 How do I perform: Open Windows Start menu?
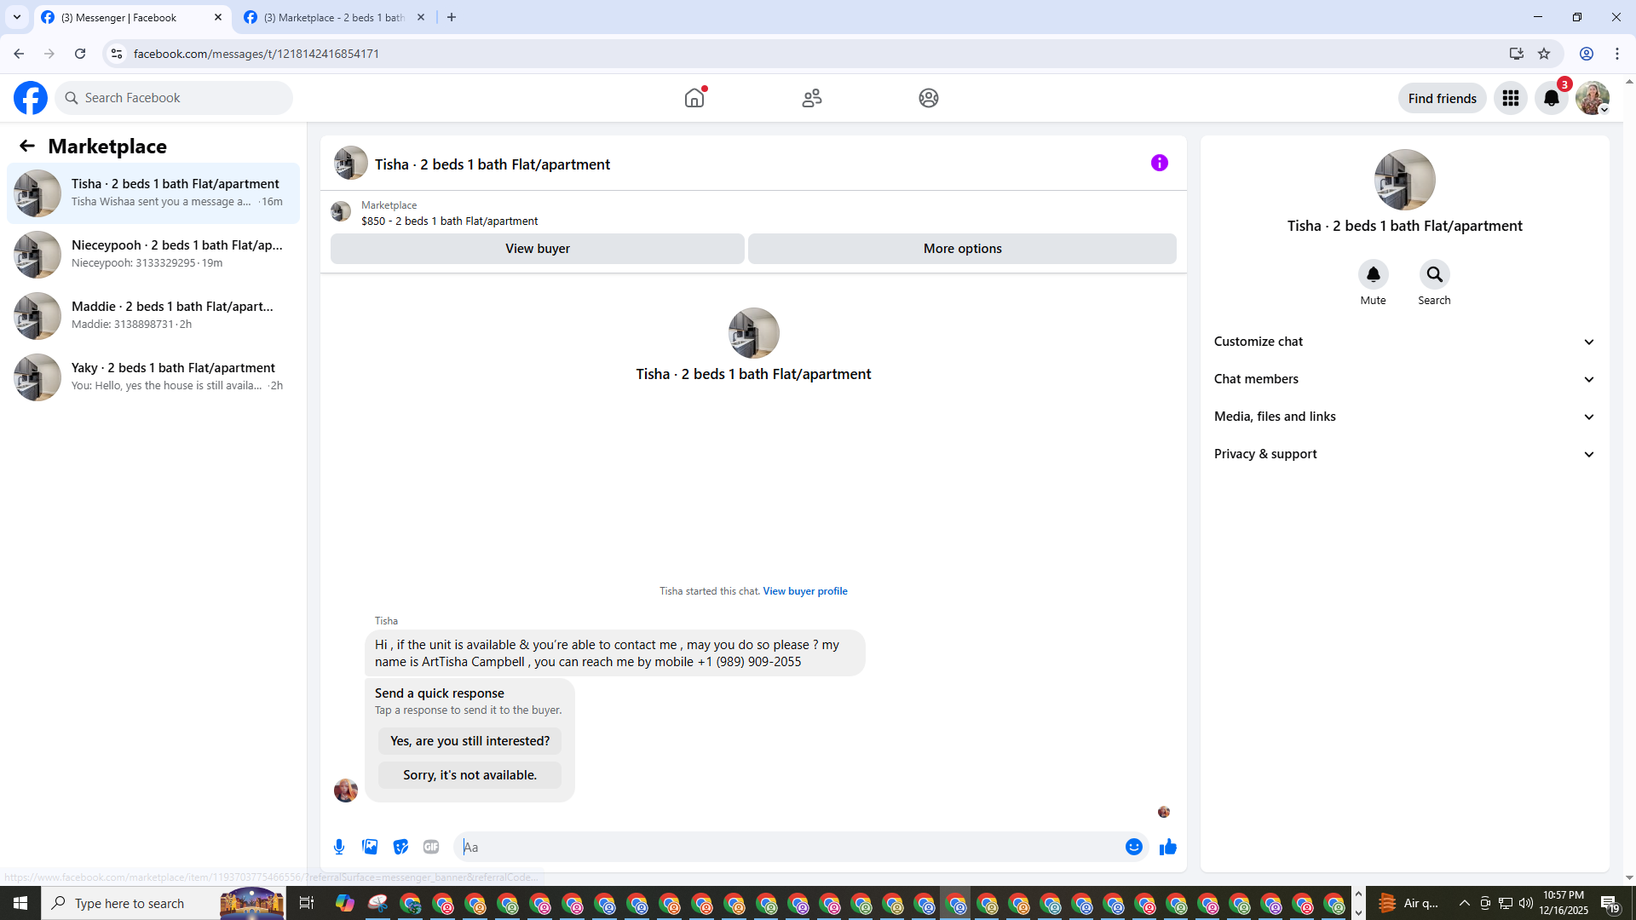coord(20,903)
